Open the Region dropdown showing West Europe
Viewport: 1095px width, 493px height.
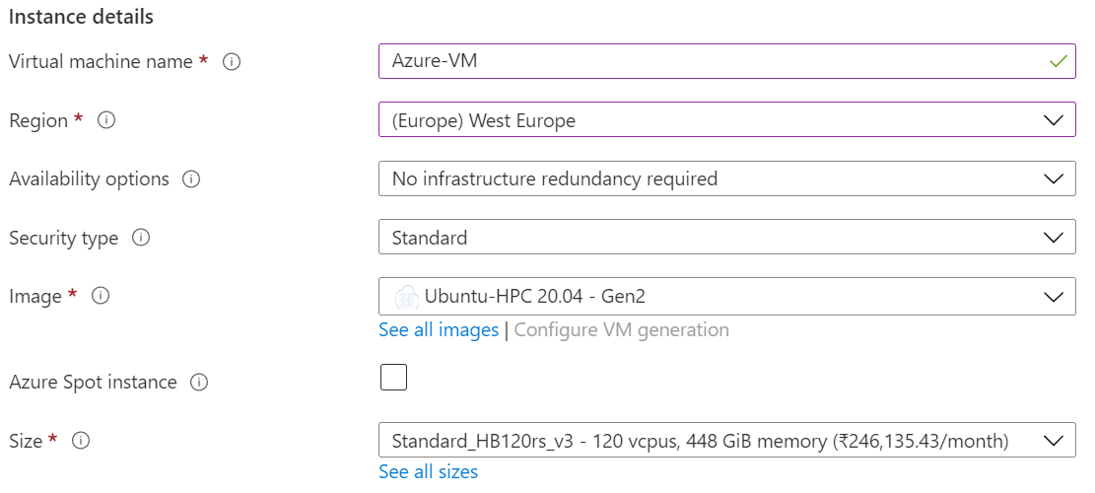tap(726, 120)
